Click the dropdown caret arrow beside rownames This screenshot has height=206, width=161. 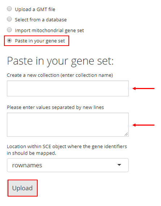pos(119,165)
